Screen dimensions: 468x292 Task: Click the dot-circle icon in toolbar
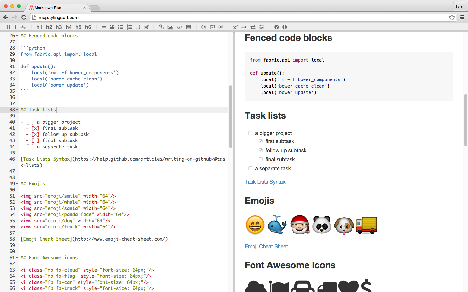tap(221, 27)
